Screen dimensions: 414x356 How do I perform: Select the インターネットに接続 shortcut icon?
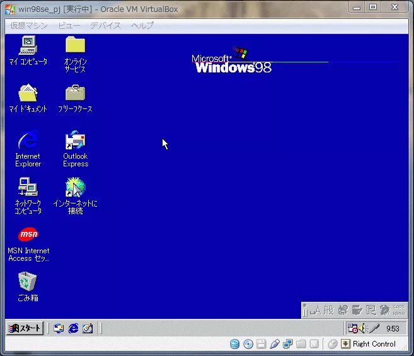75,187
